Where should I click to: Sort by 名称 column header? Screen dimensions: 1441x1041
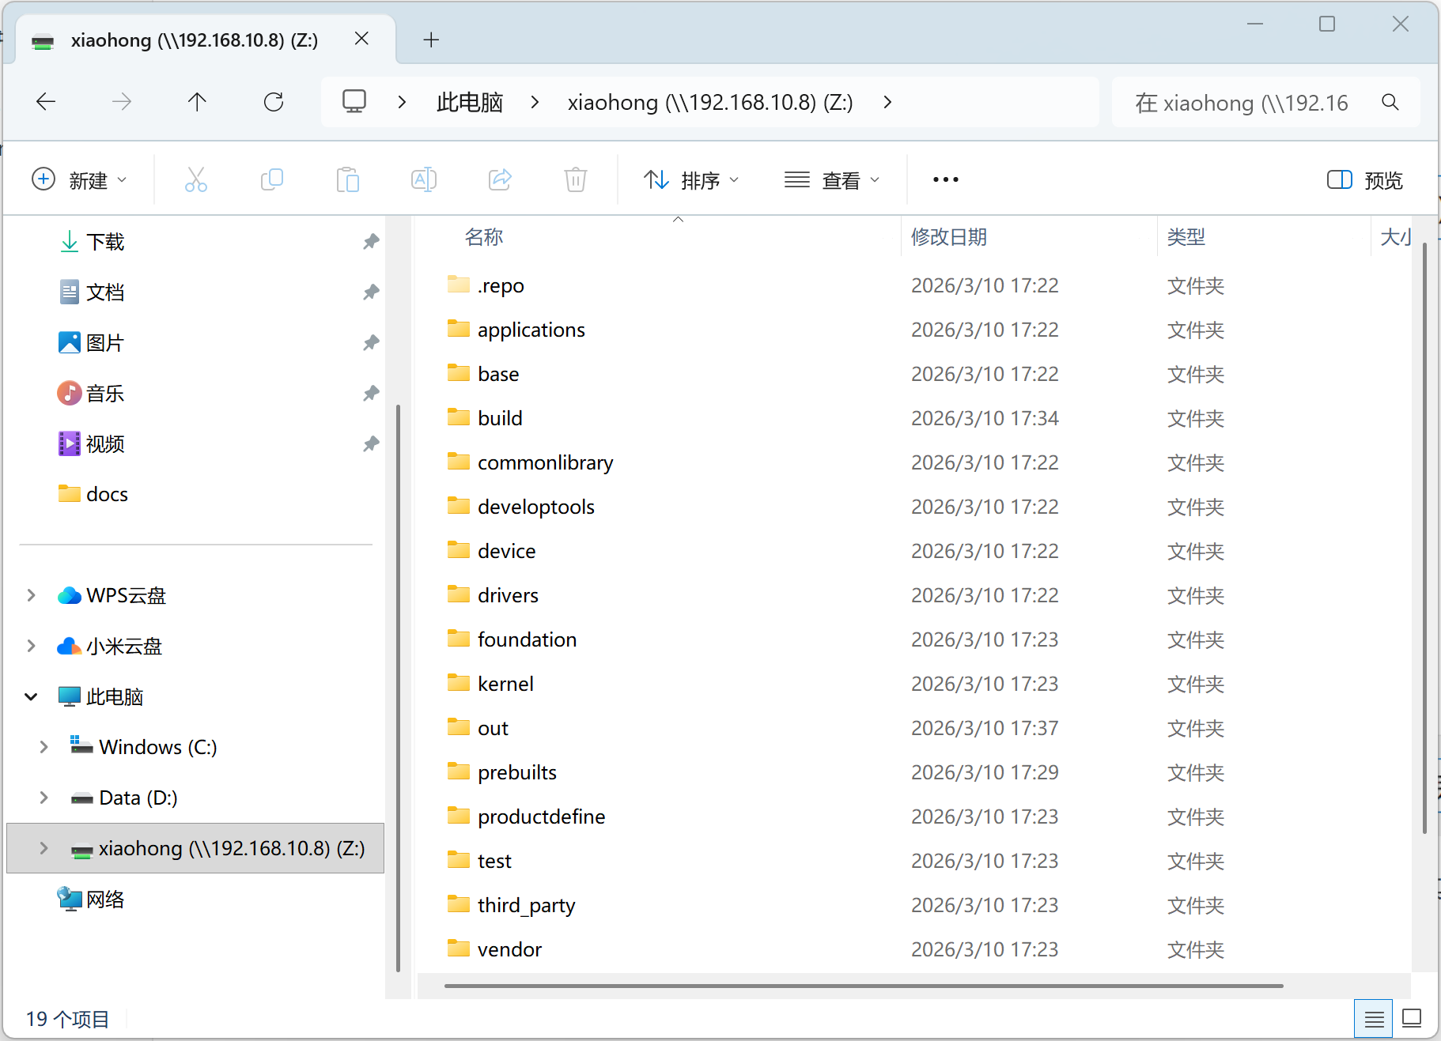(x=484, y=237)
